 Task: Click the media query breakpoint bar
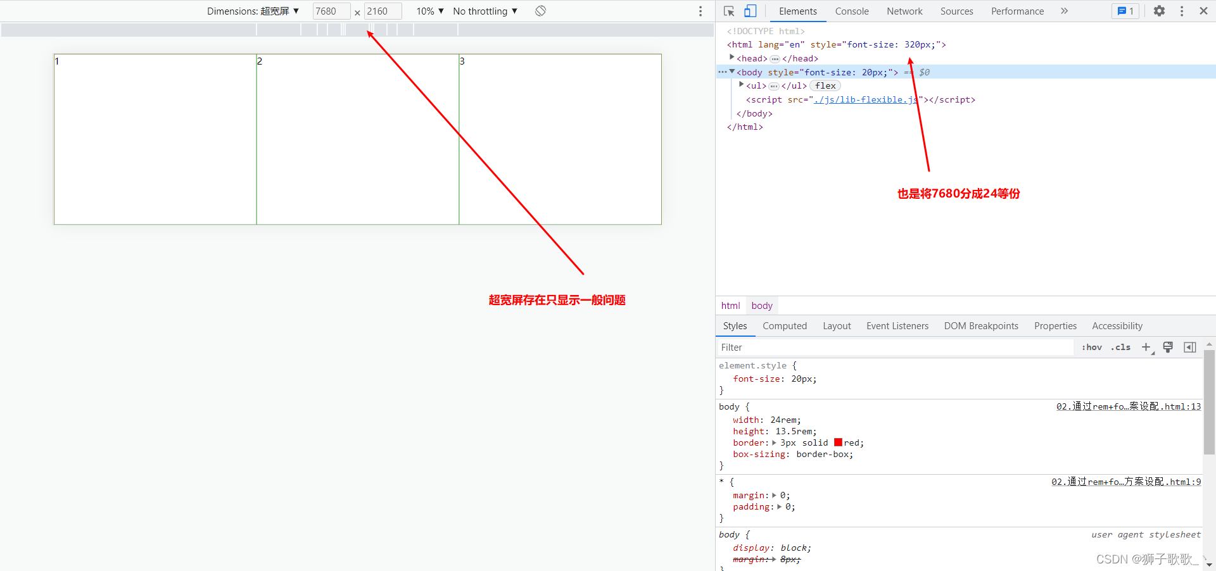coord(357,30)
